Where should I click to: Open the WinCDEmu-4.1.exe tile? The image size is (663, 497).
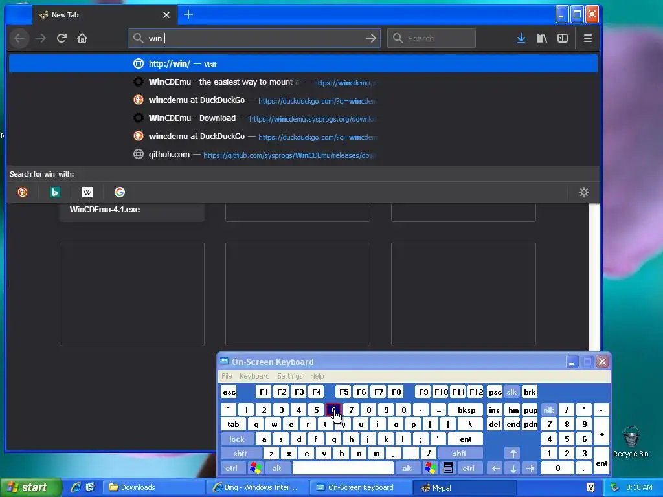point(132,212)
